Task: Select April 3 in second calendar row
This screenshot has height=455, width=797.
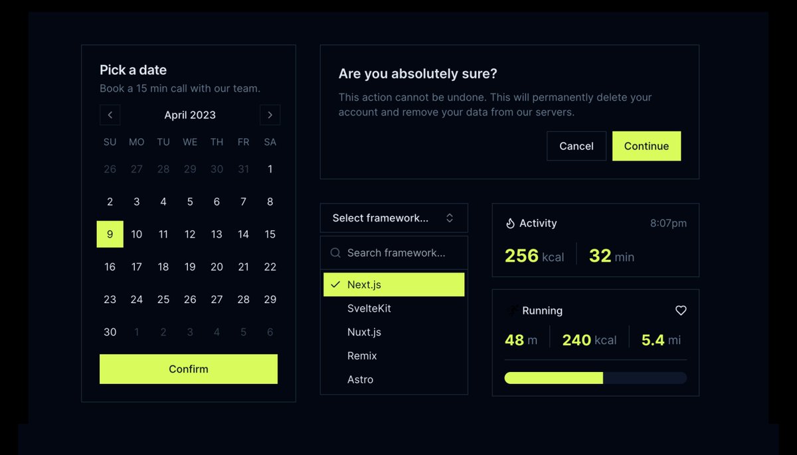Action: [x=136, y=202]
